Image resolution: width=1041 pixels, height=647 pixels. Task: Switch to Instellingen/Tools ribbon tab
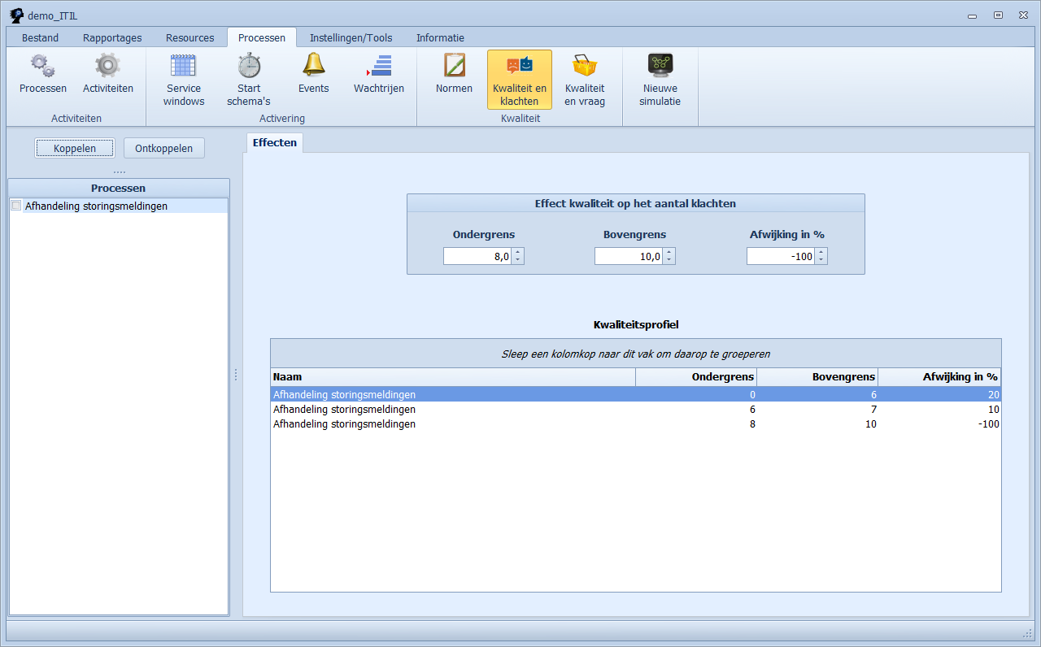(x=351, y=37)
